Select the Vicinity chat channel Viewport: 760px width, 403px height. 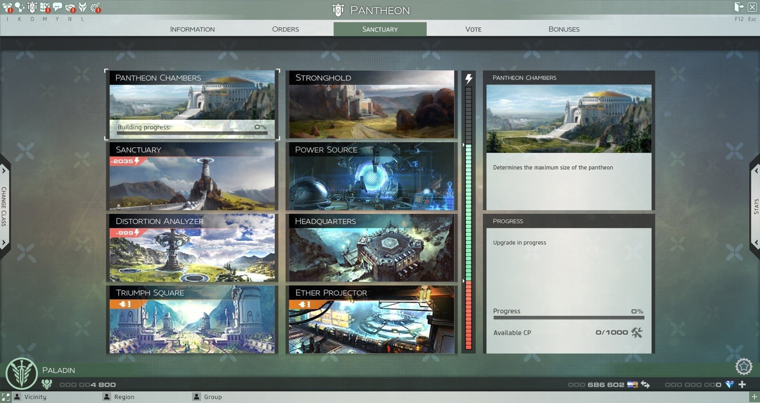[x=35, y=397]
